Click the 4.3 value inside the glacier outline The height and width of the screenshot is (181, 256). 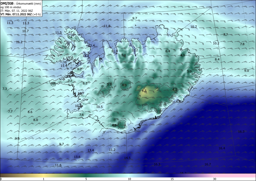coord(124,85)
